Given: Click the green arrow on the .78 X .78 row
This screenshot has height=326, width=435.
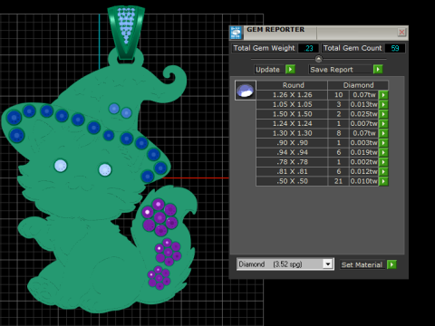Looking at the screenshot, I should 383,162.
